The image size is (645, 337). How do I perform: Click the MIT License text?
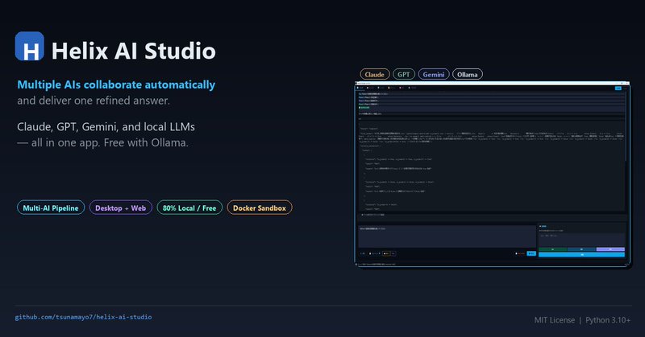click(558, 319)
